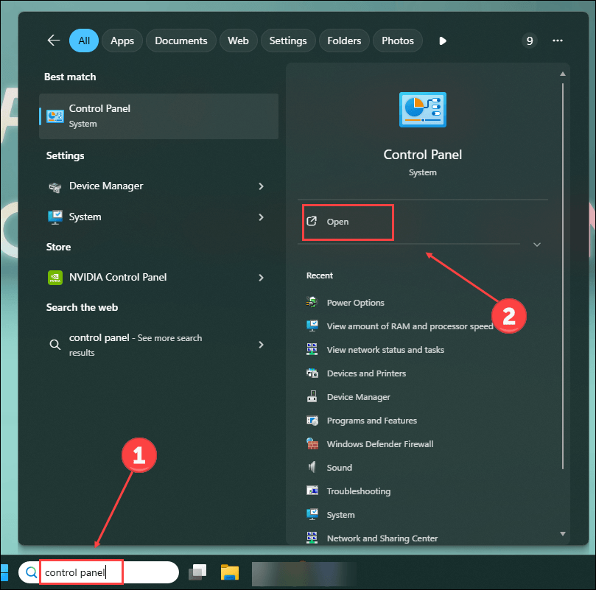The height and width of the screenshot is (590, 596).
Task: Click Open to launch Control Panel
Action: [x=338, y=222]
